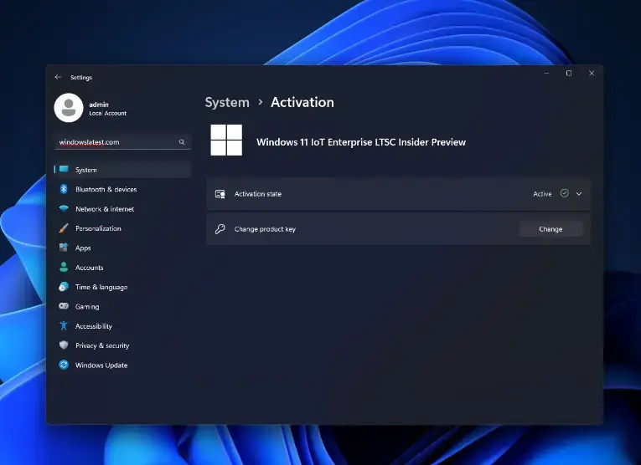Screen dimensions: 641x465
Task: Minimize the Settings window
Action: pos(546,73)
